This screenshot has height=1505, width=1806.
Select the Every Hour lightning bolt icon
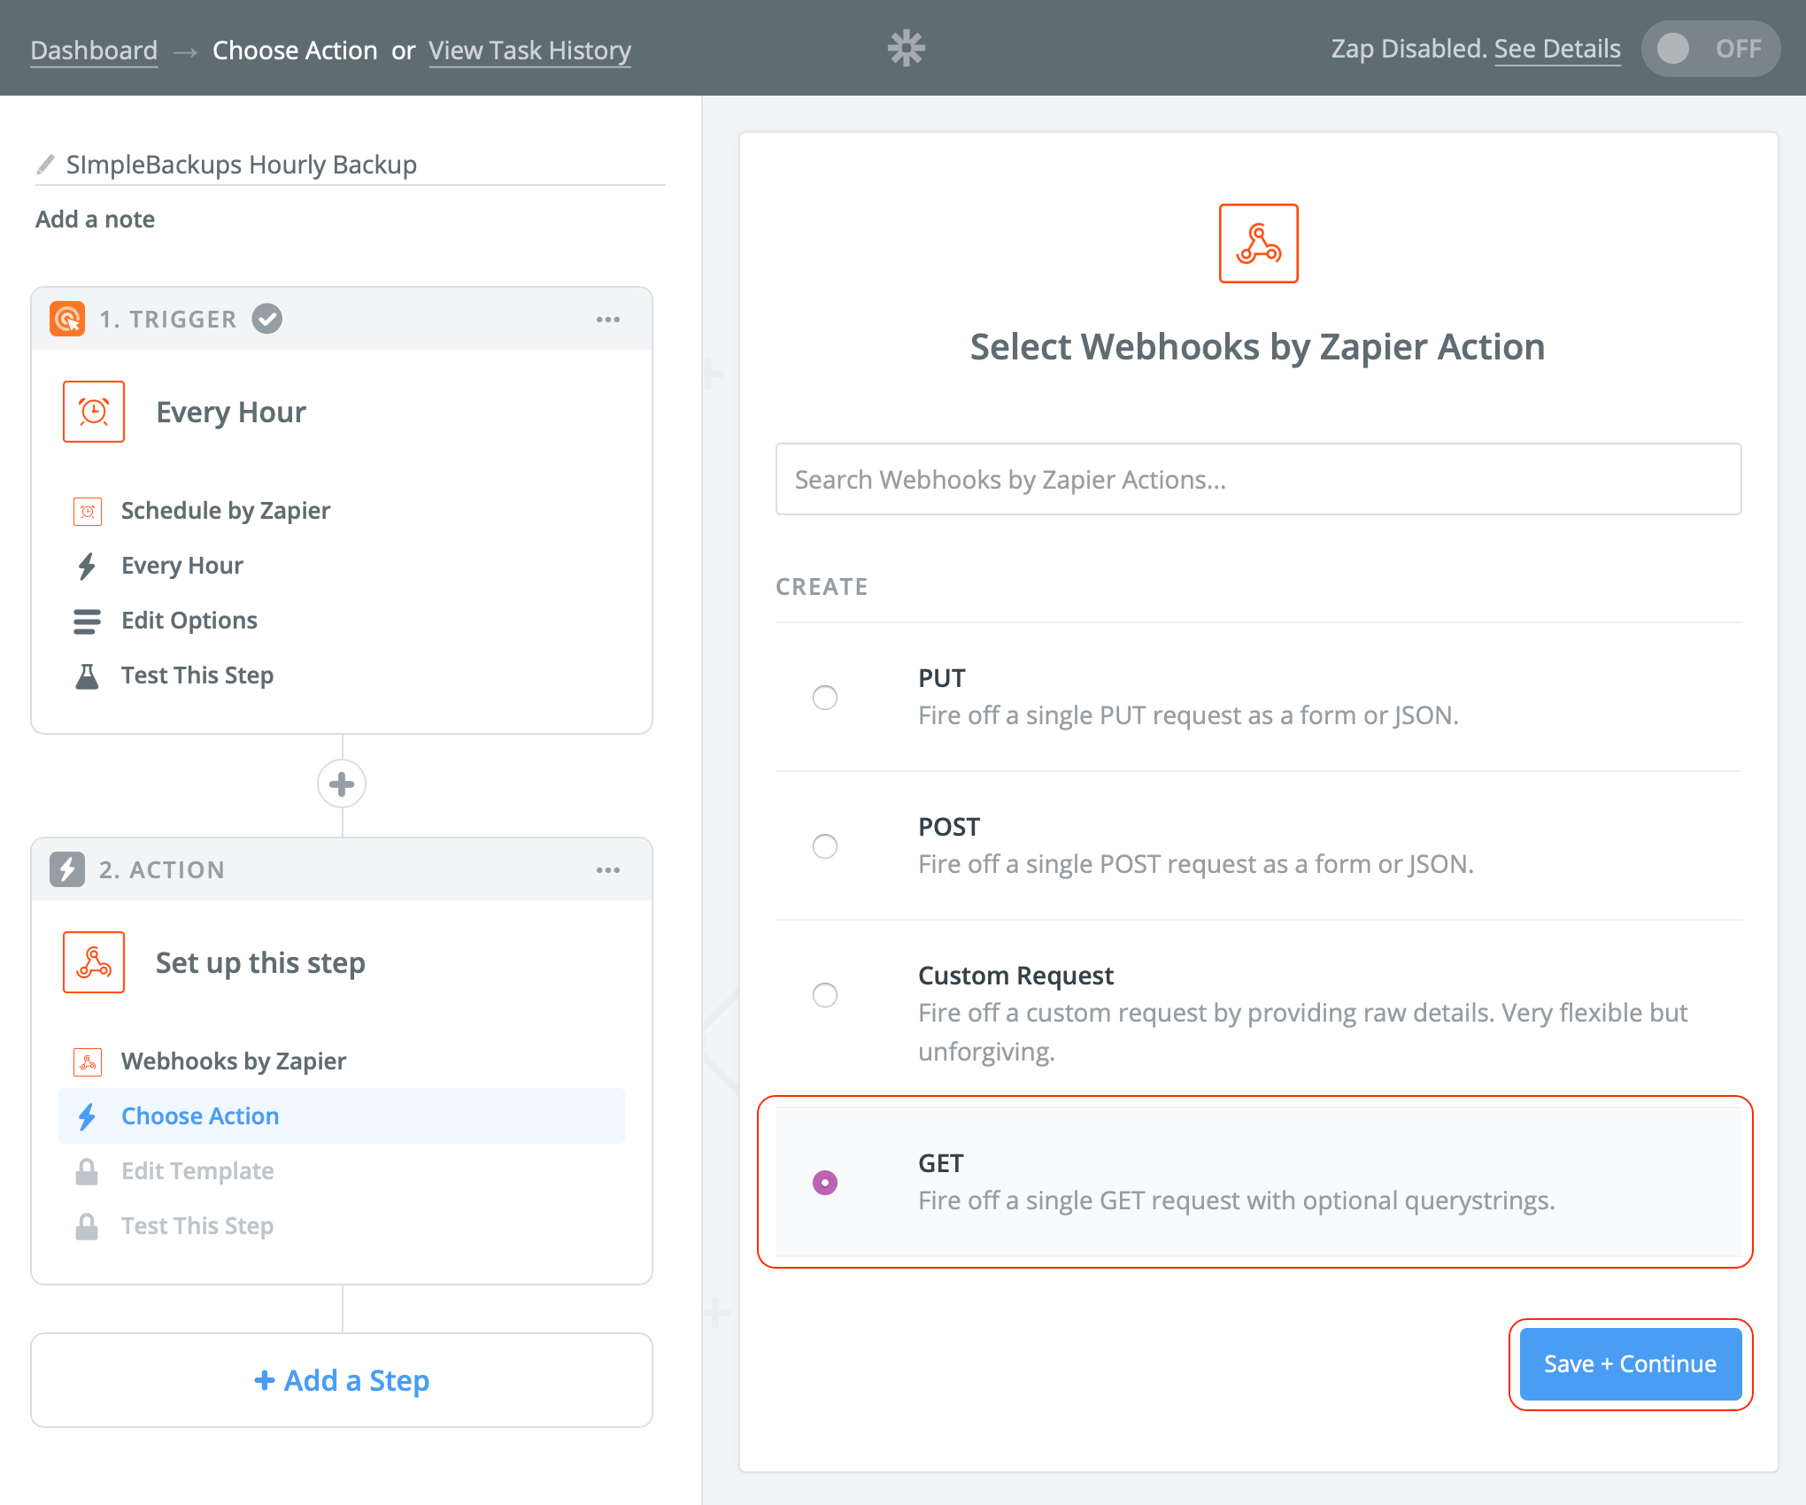[87, 565]
